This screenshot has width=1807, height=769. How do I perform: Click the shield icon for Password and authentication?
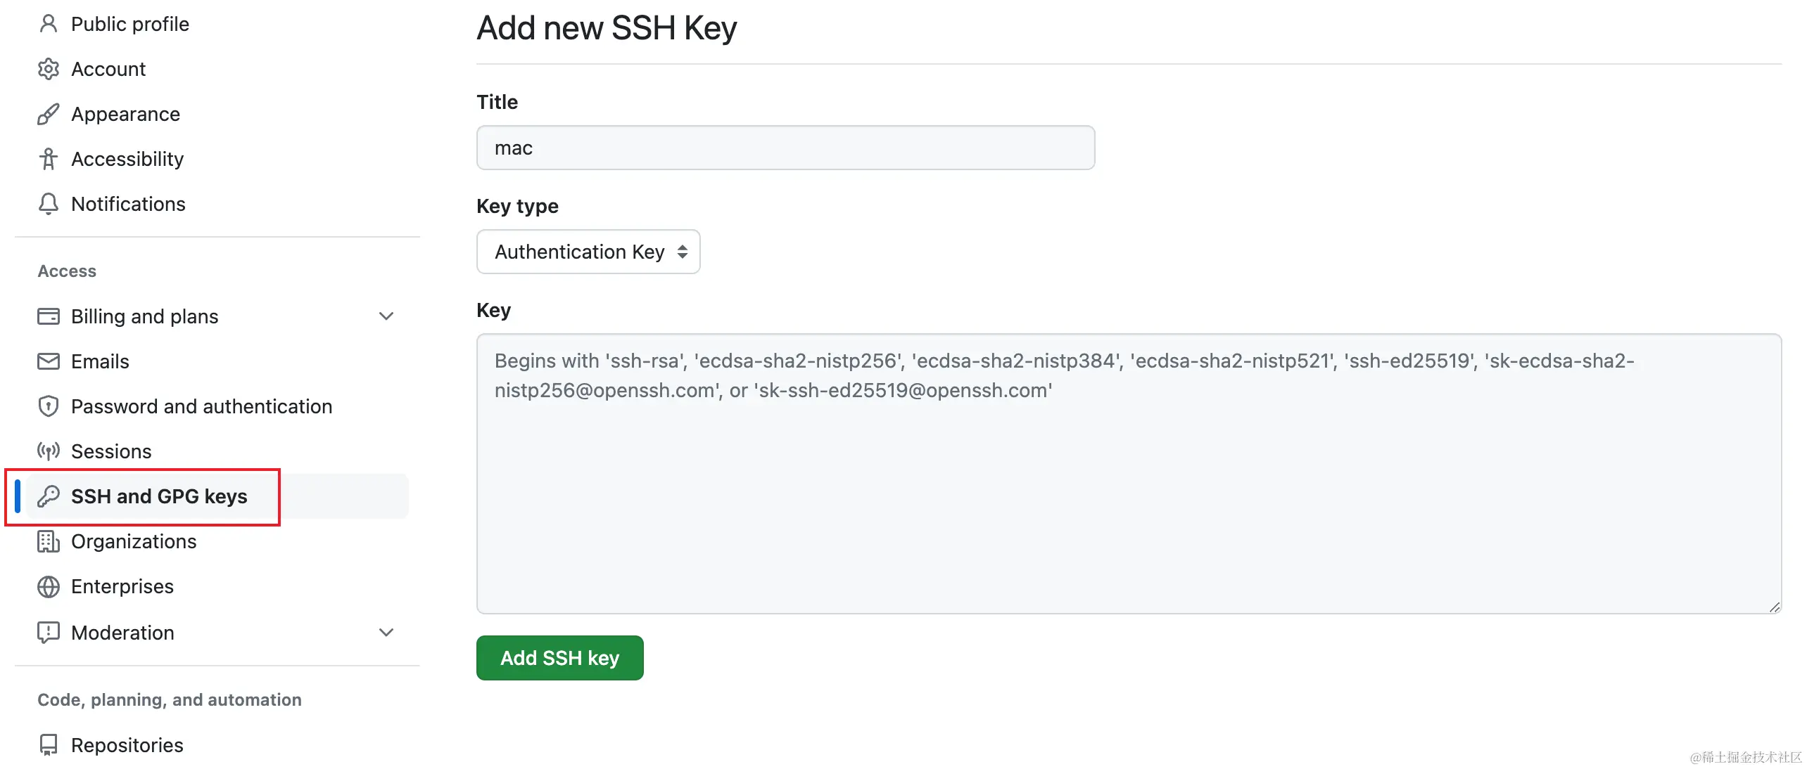coord(48,406)
